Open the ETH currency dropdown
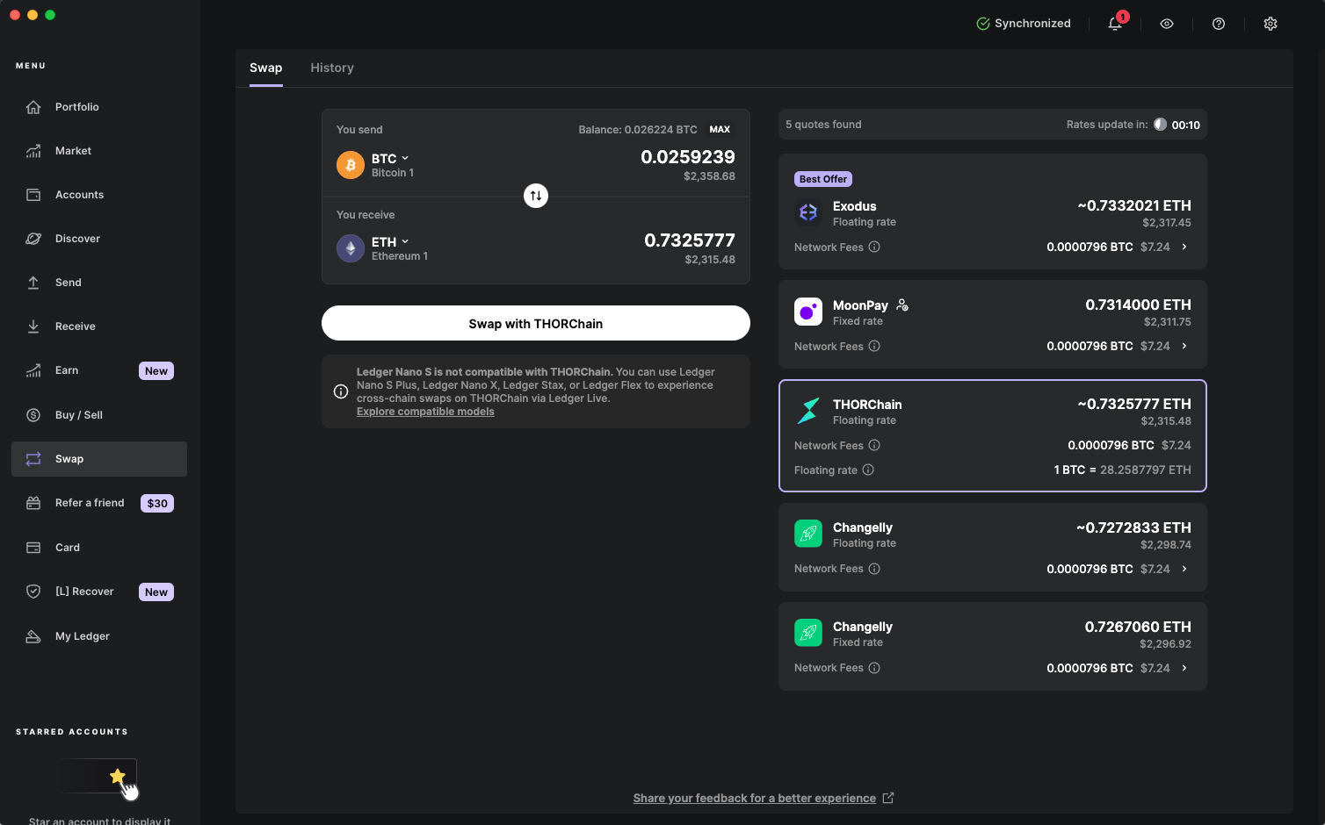This screenshot has height=825, width=1325. point(387,241)
